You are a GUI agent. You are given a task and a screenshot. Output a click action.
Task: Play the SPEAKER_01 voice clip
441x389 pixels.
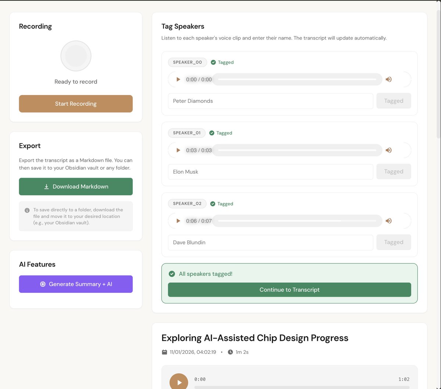[x=178, y=150]
